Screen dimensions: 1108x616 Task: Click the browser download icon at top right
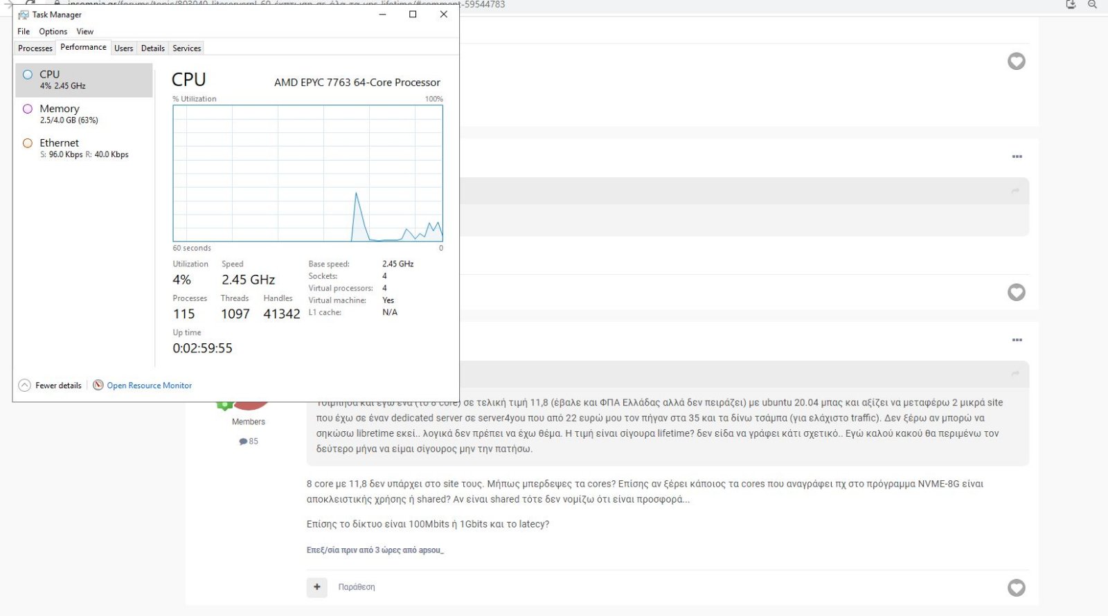tap(1071, 4)
